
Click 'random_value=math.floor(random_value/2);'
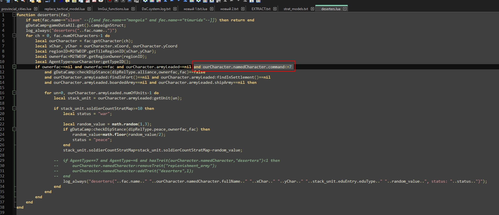pyautogui.click(x=119, y=134)
